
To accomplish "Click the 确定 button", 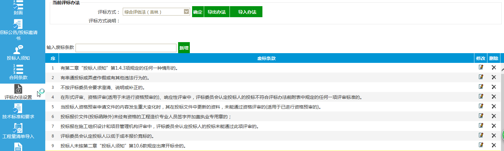I will pos(198,12).
